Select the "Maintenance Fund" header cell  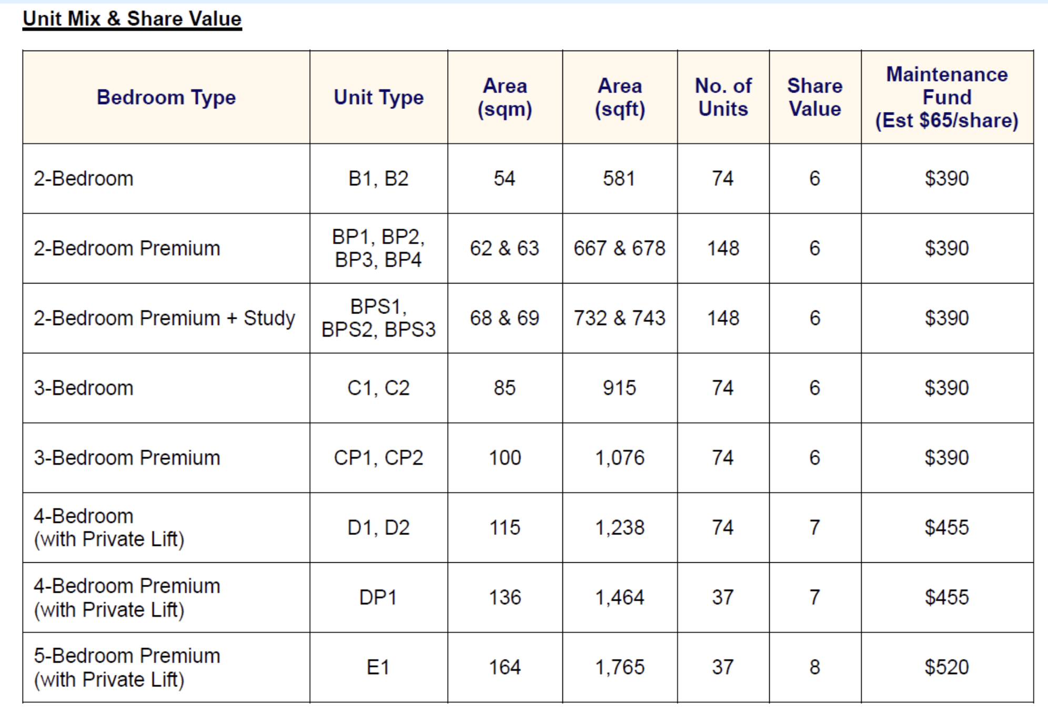(946, 97)
